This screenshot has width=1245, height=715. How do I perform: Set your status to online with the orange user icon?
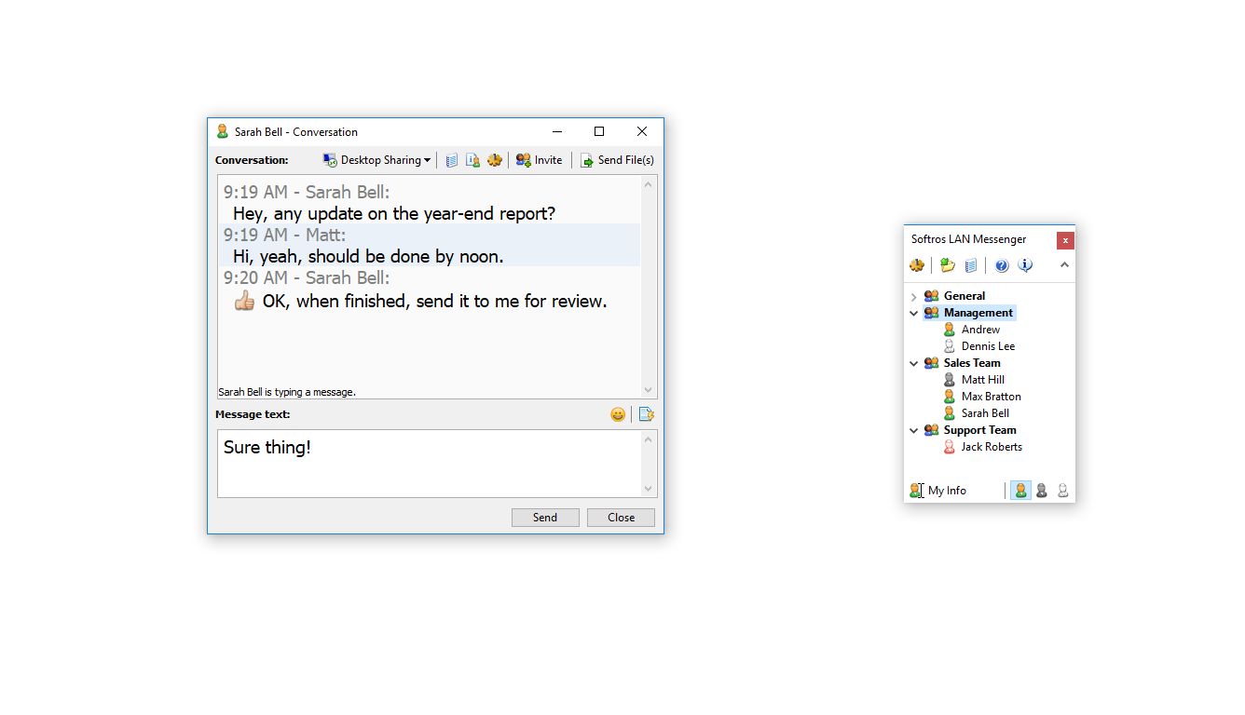(1020, 490)
